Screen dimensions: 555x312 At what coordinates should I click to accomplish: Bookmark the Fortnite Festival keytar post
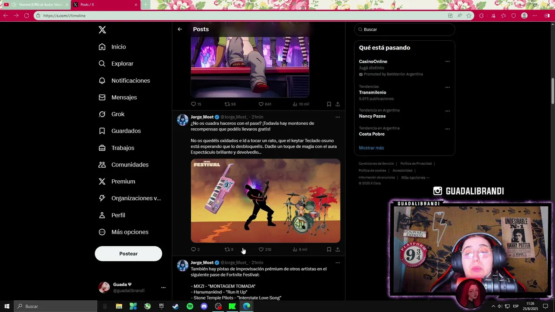point(329,249)
